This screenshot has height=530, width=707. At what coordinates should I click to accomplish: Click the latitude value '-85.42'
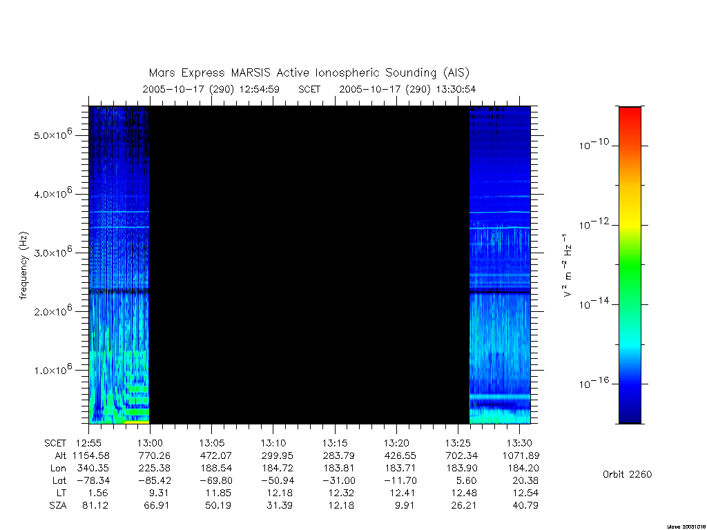[153, 481]
